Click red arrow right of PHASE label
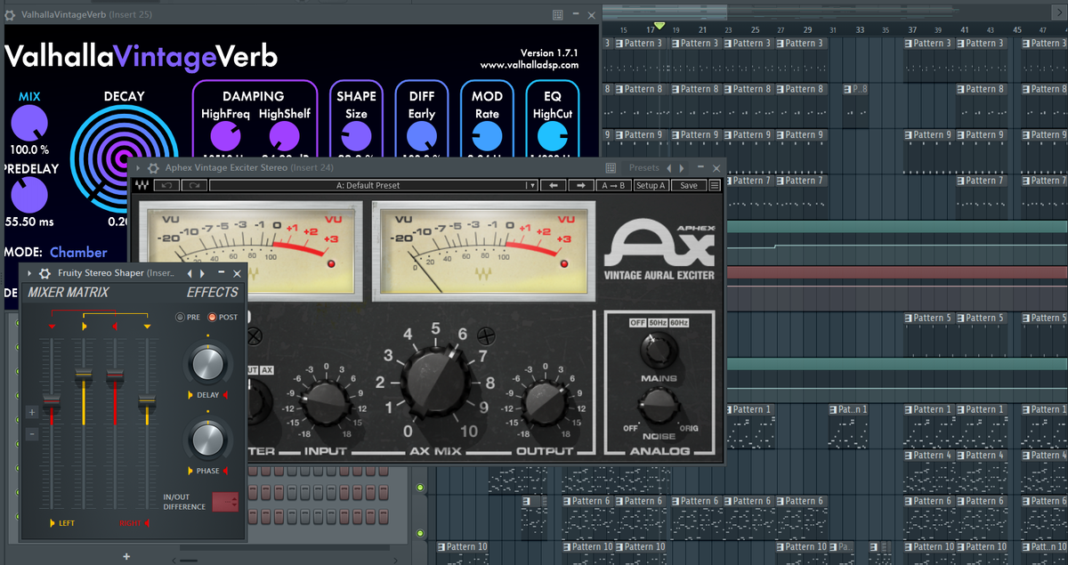Screen dimensions: 1068x565 click(225, 471)
